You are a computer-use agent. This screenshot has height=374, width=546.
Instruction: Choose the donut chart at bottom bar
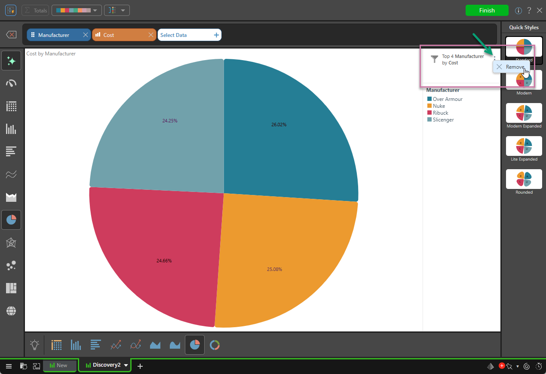click(215, 345)
